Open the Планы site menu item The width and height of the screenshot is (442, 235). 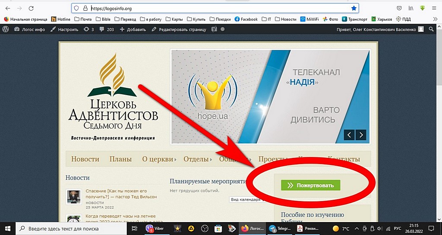pos(121,159)
